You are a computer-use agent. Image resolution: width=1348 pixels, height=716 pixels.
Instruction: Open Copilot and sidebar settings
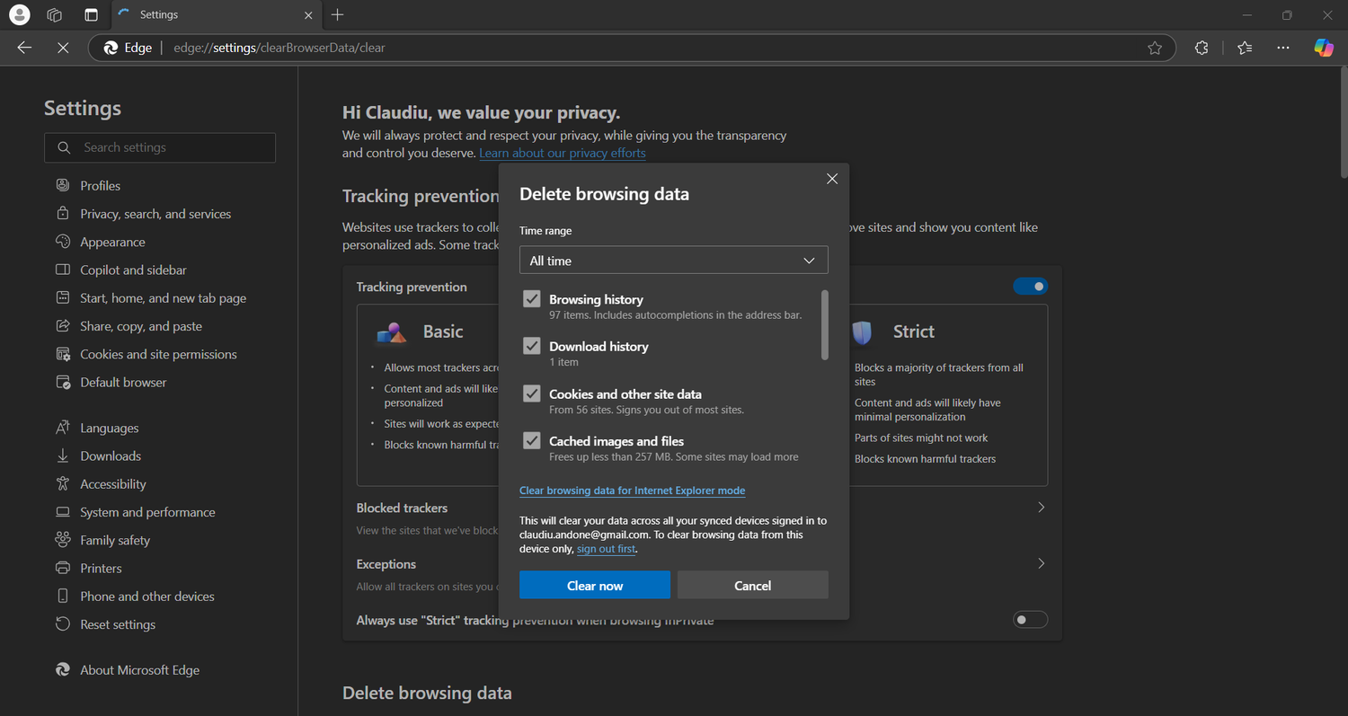tap(133, 270)
